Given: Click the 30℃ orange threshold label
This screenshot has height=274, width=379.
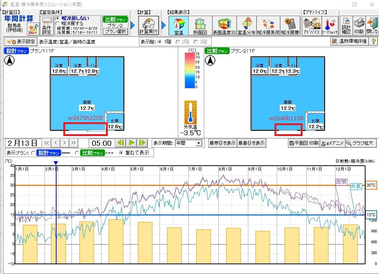Looking at the screenshot, I should point(371,185).
